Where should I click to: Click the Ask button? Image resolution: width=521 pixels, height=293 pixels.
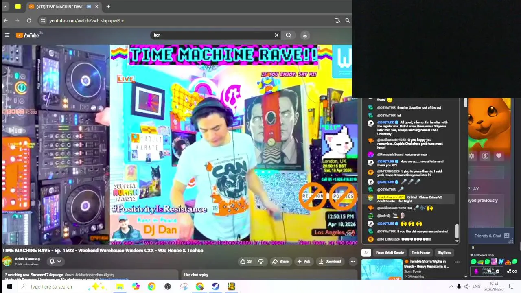click(304, 261)
